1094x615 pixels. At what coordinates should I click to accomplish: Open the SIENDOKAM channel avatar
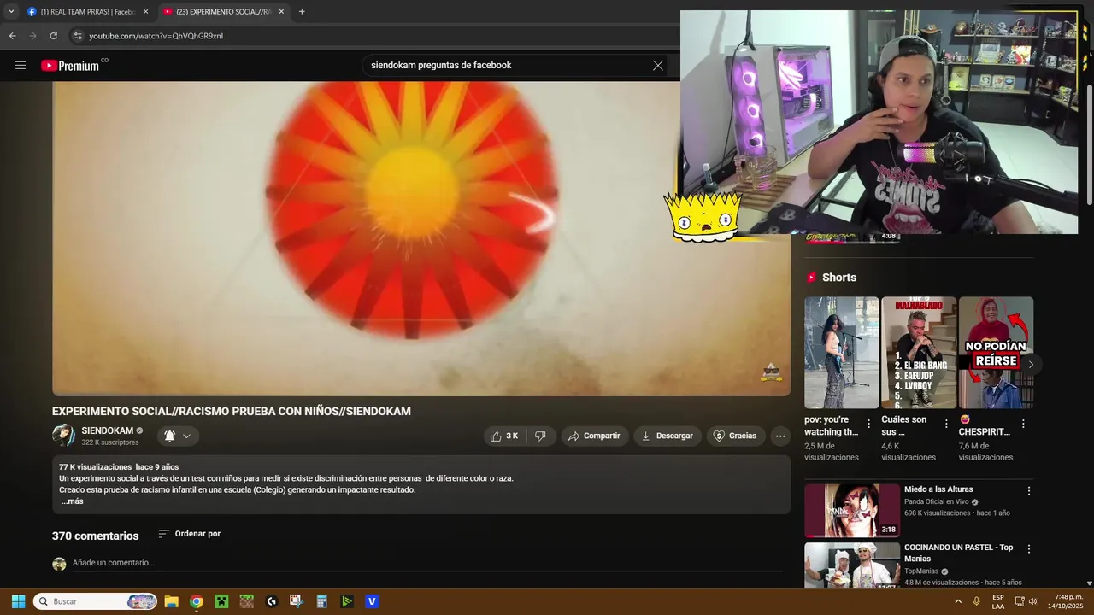click(x=63, y=436)
